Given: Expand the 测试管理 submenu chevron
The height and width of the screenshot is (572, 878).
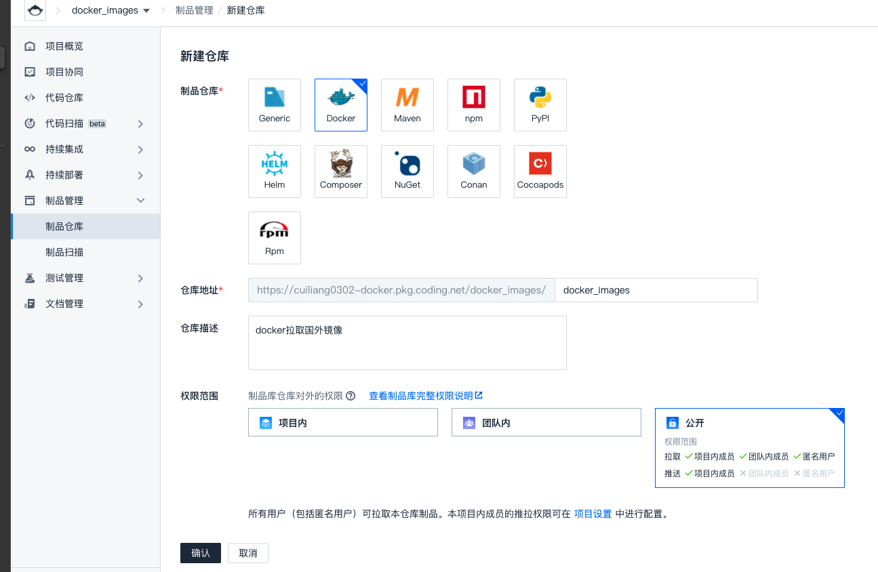Looking at the screenshot, I should (140, 278).
